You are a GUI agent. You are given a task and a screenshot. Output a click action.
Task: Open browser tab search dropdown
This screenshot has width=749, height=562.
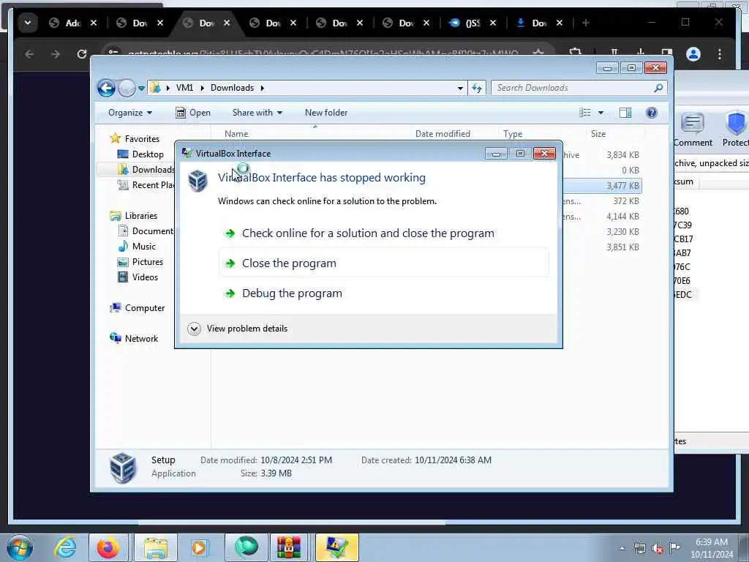pos(28,23)
